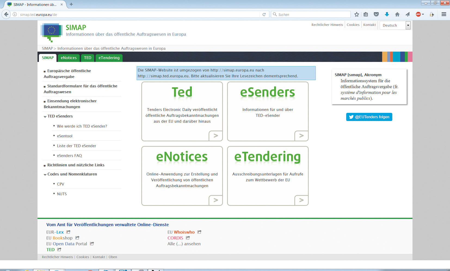Collapse the Codes und Nomenklaturen section
Viewport: 450px width, 271px height.
tap(45, 174)
